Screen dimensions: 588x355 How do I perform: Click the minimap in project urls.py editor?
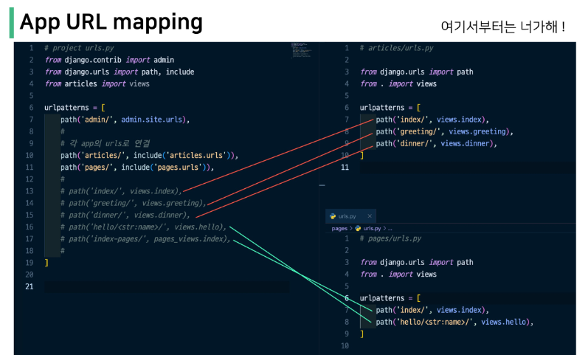pos(301,50)
